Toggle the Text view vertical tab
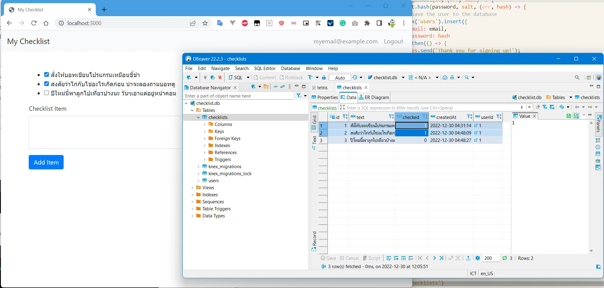604x288 pixels. (x=314, y=143)
